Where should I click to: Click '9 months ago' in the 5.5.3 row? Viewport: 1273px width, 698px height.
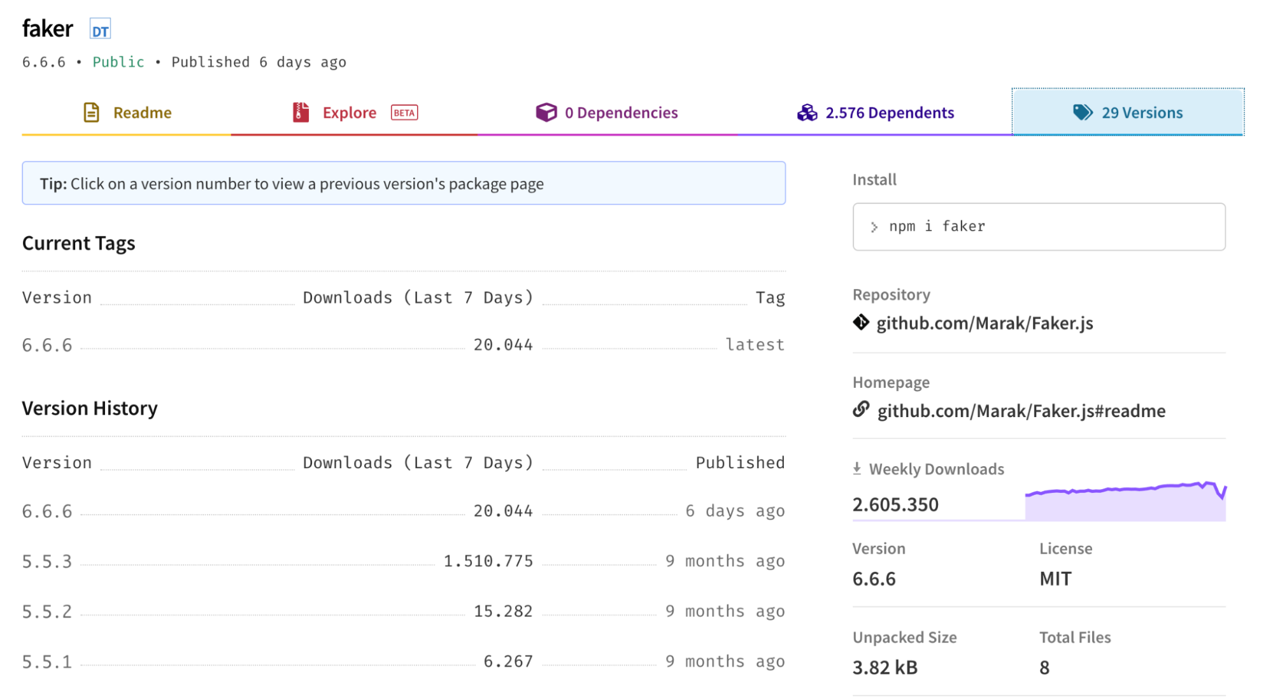(x=725, y=561)
